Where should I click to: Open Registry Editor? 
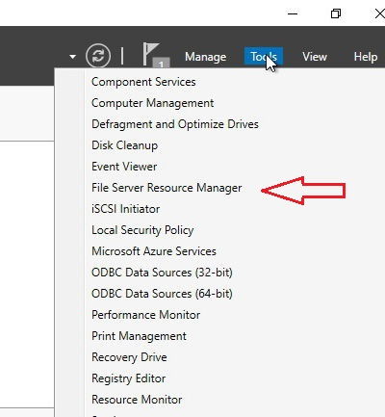[x=128, y=378]
